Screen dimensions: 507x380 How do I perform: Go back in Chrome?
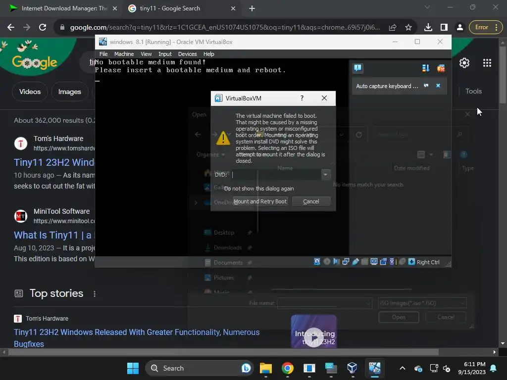coord(11,28)
